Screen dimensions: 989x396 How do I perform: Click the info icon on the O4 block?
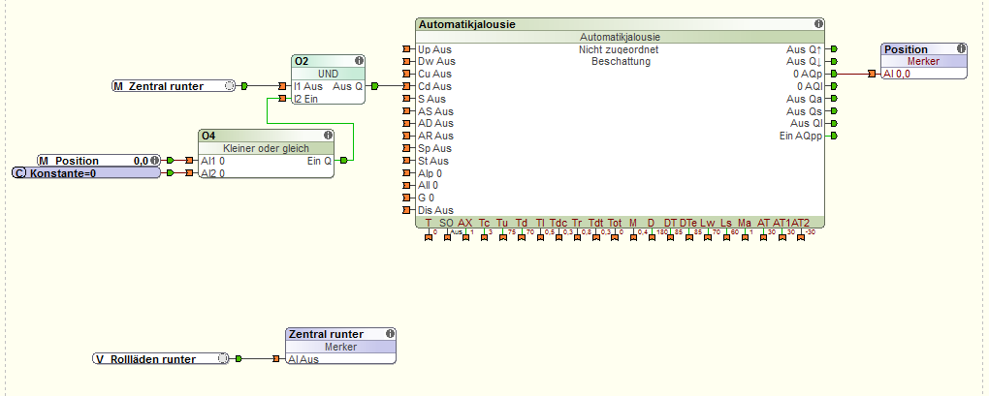click(328, 136)
